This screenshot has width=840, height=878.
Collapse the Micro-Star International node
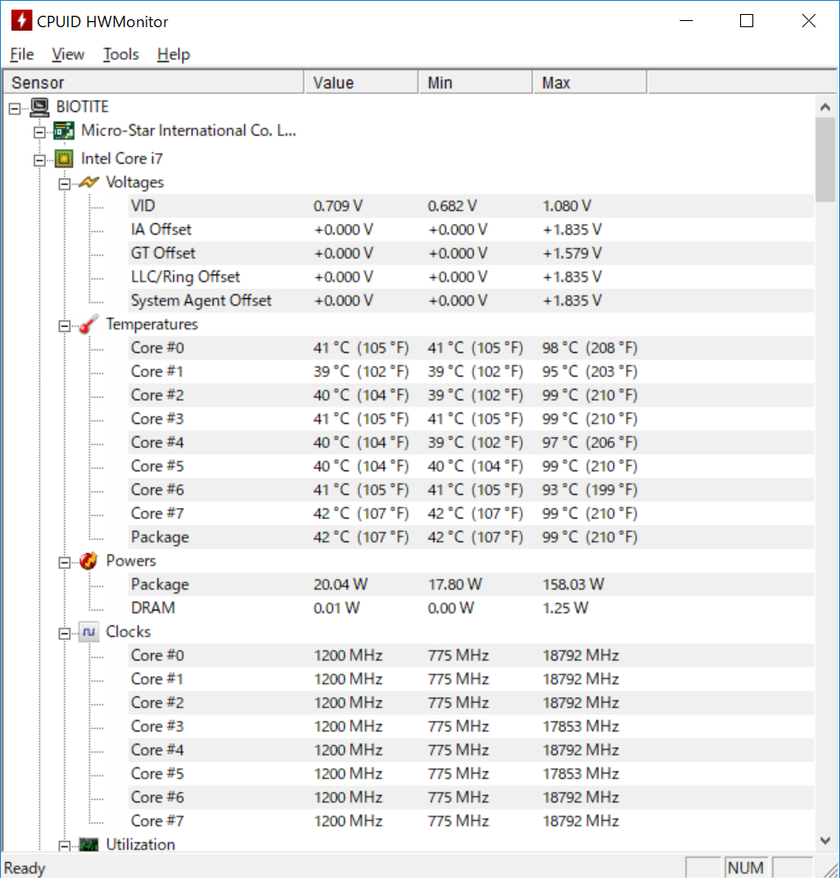pyautogui.click(x=39, y=132)
